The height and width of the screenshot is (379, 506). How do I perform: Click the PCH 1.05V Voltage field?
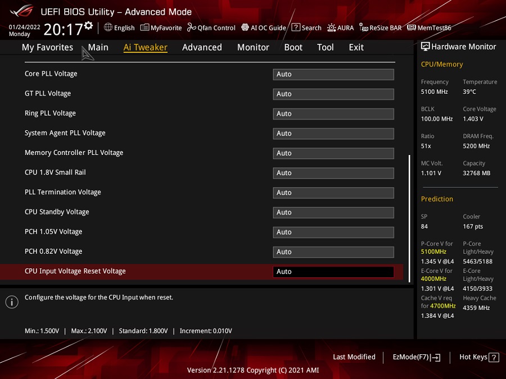pyautogui.click(x=333, y=232)
